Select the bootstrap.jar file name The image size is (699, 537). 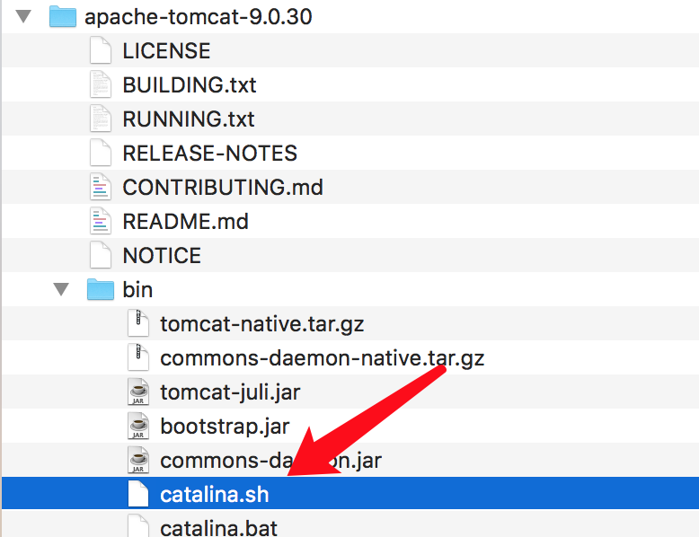[226, 427]
